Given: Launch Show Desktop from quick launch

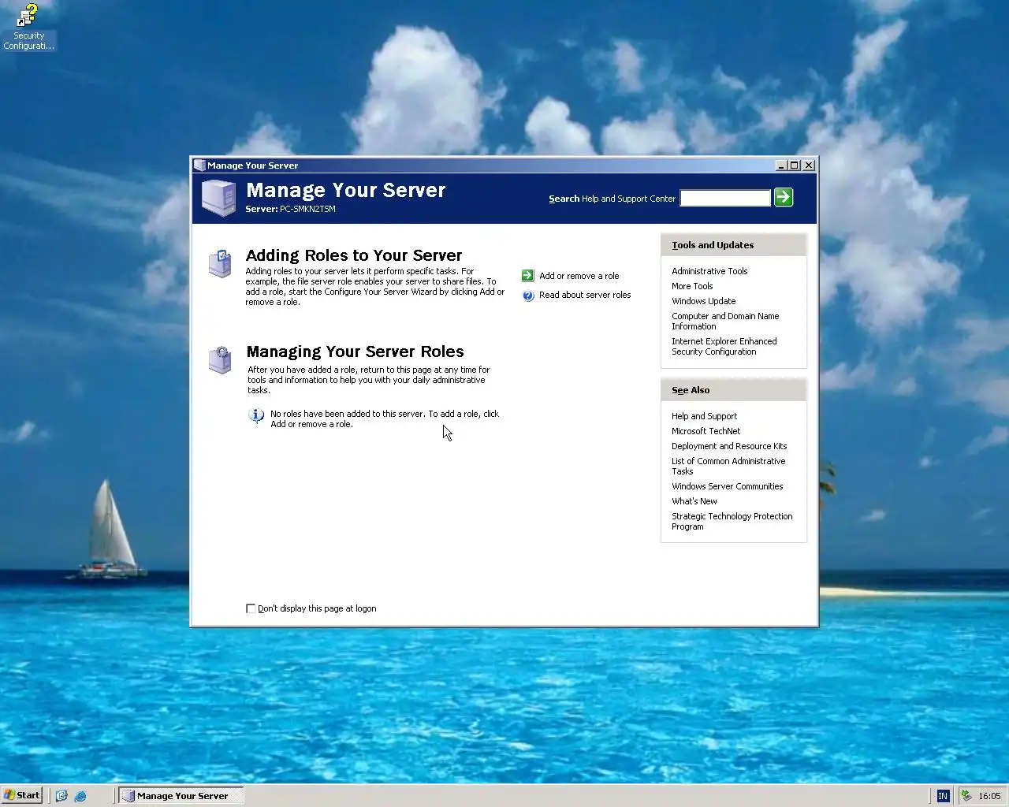Looking at the screenshot, I should (61, 796).
